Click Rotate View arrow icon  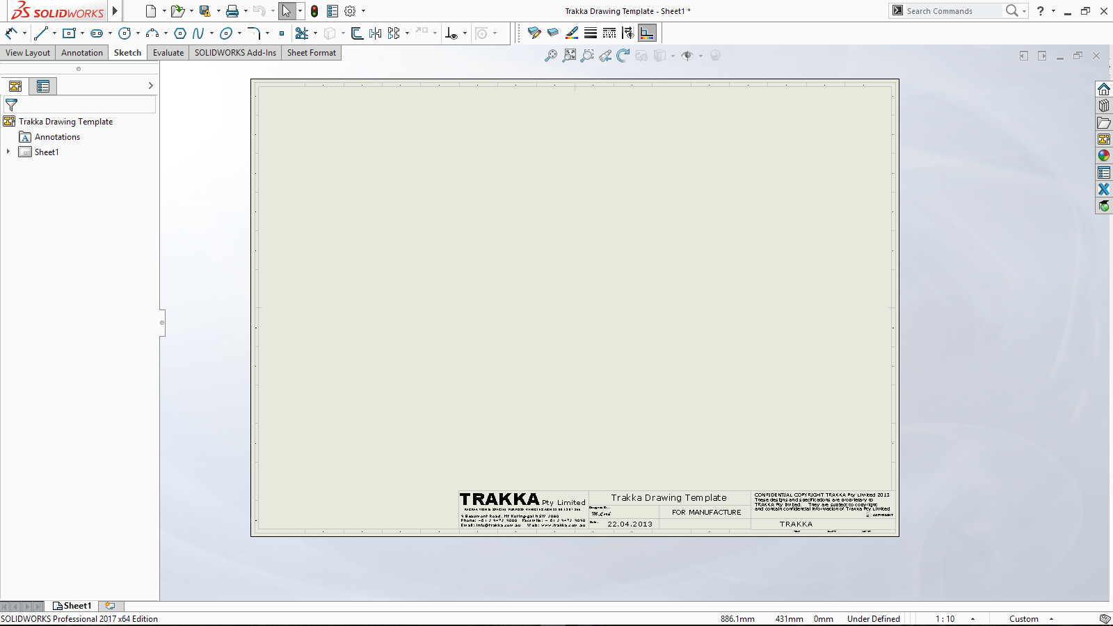[x=623, y=56]
